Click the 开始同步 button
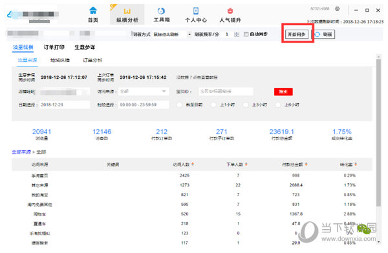 pyautogui.click(x=297, y=34)
